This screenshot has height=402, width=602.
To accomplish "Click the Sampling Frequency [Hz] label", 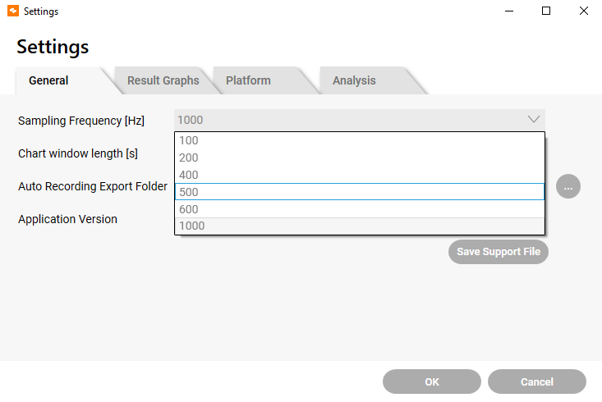I will (81, 121).
